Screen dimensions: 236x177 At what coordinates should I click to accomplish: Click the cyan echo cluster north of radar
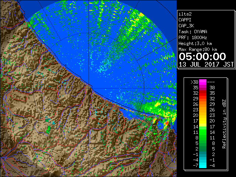pyautogui.click(x=104, y=66)
